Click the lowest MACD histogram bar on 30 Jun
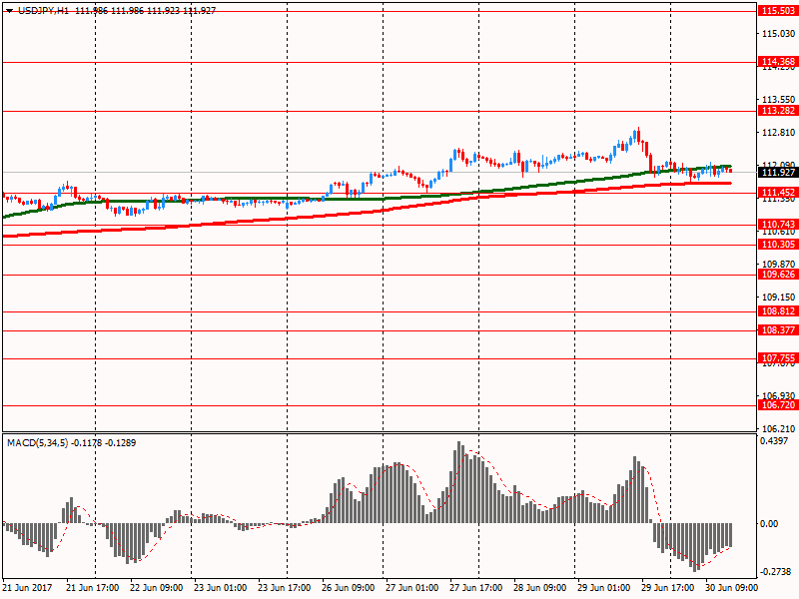 pos(695,547)
